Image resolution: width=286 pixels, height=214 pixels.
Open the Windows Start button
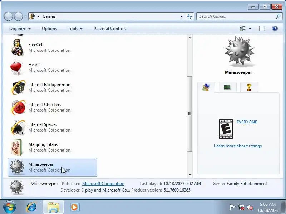[10, 207]
